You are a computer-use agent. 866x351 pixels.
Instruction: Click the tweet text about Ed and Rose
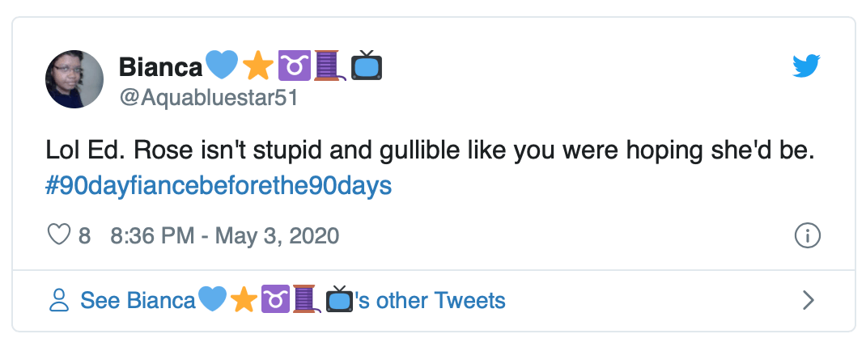click(429, 151)
